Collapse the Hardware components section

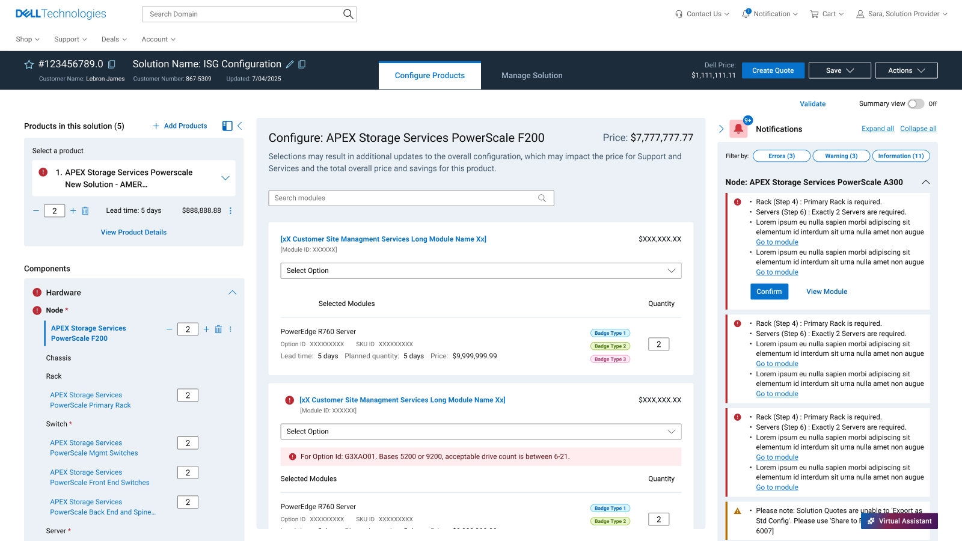pos(233,293)
